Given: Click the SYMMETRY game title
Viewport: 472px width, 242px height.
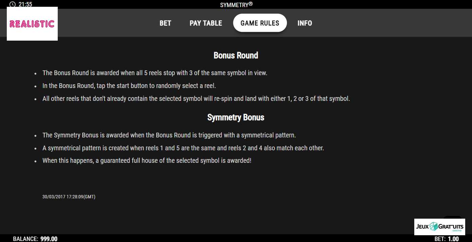Looking at the screenshot, I should point(236,5).
